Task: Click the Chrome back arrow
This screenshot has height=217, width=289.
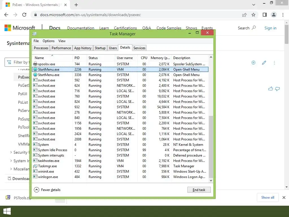Action: coord(6,15)
